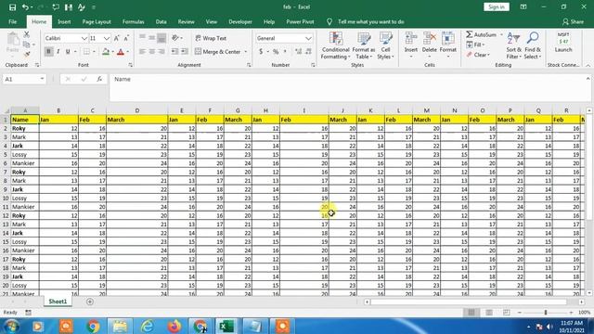Decrease font size with the smaller A

coord(126,38)
